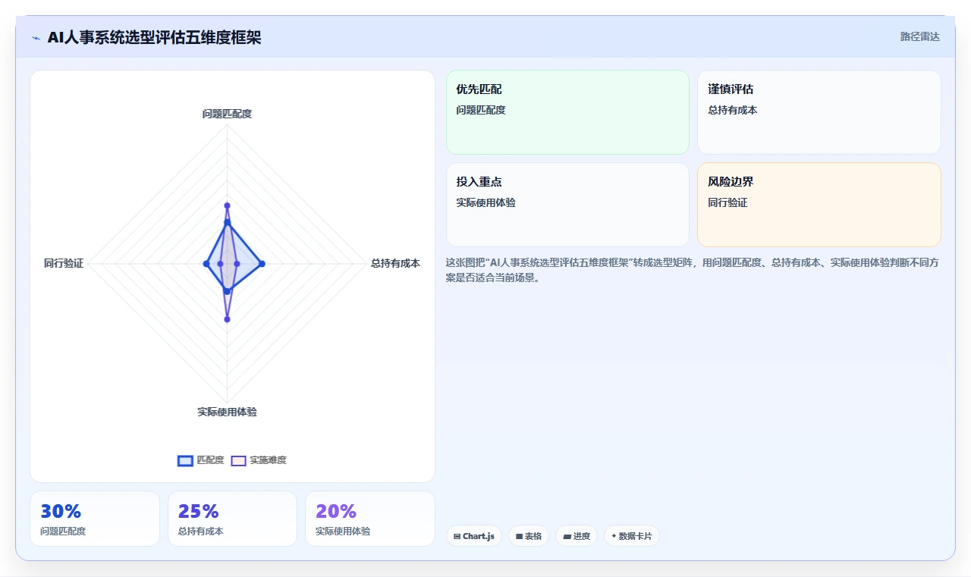Click the 30% 问题匹配度 stat card
Viewport: 971px width, 577px height.
[x=95, y=519]
